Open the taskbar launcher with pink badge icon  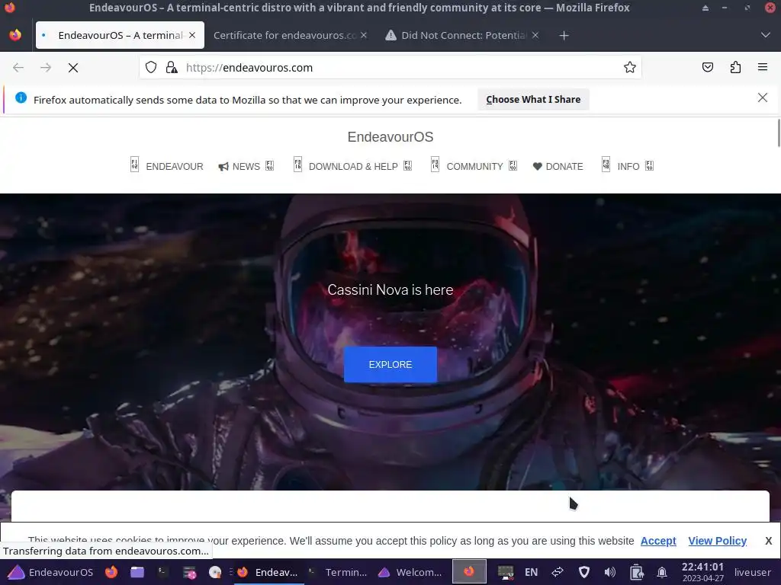pos(189,572)
